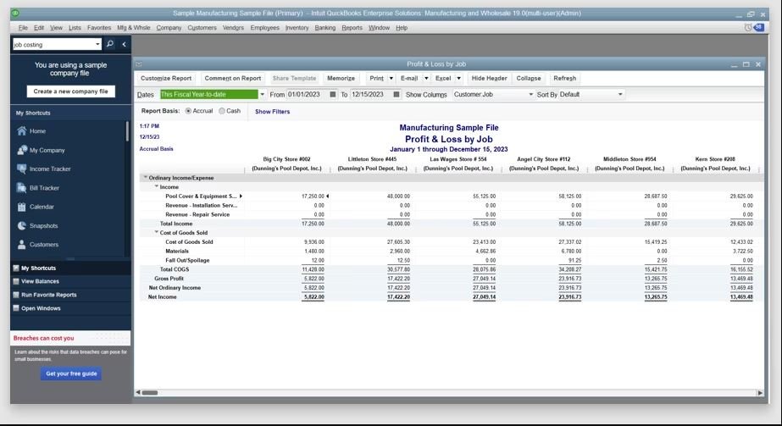The height and width of the screenshot is (426, 782).
Task: Open the Snapshots shortcut icon
Action: (21, 226)
